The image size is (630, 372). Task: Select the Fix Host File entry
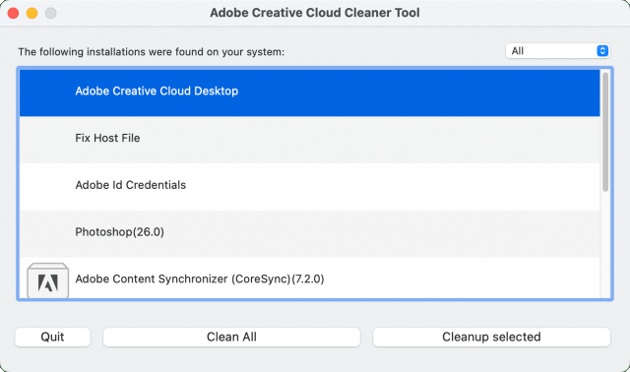coord(309,140)
